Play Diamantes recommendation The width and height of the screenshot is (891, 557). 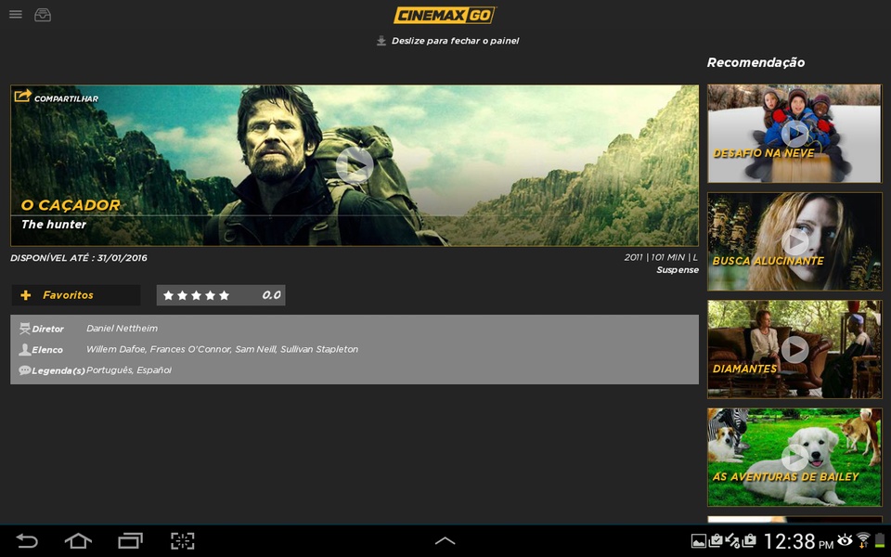tap(794, 349)
